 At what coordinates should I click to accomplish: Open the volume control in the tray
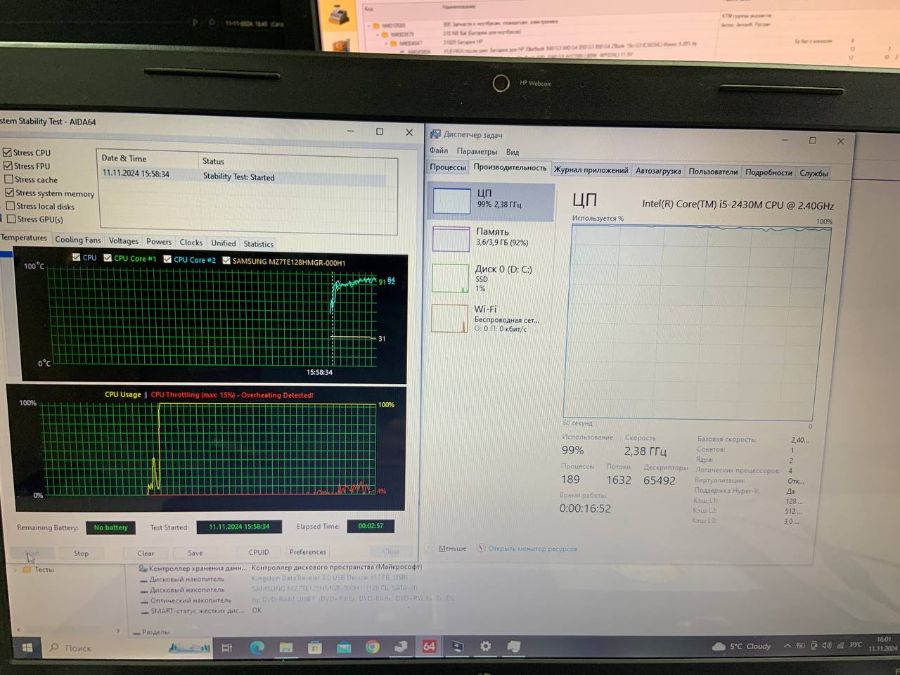(827, 645)
